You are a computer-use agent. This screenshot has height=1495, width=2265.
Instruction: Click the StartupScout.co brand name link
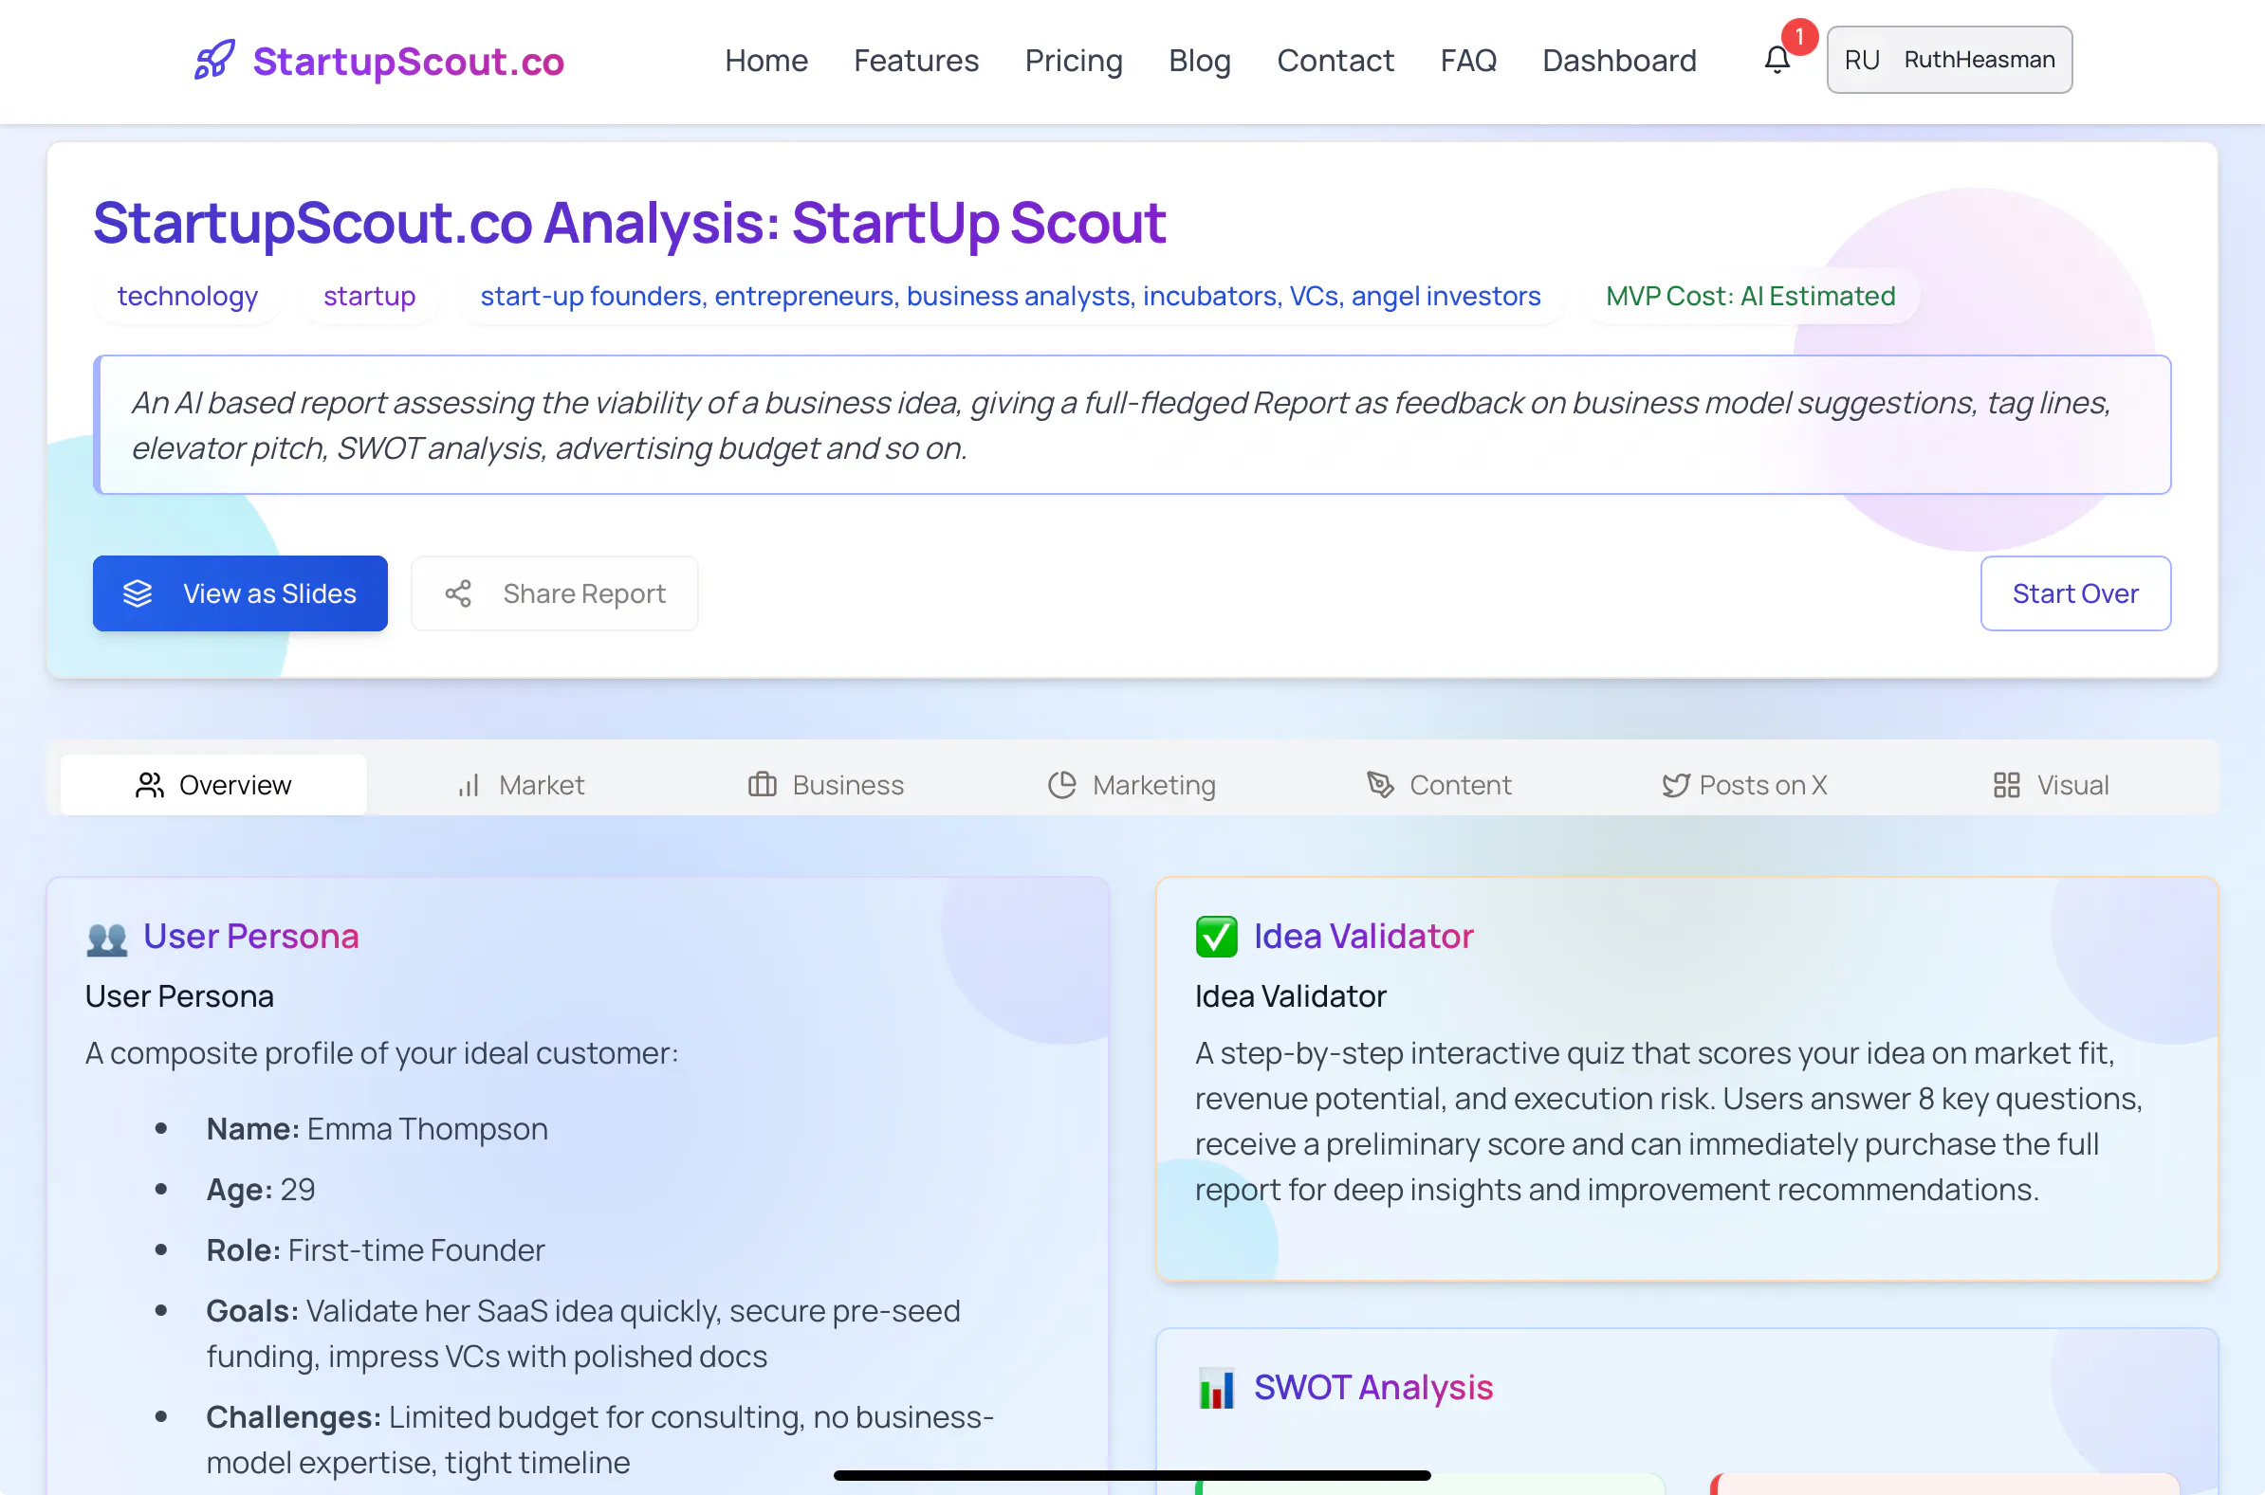click(x=408, y=61)
